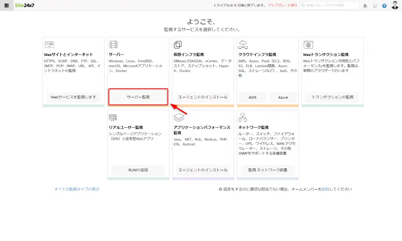Click the リアルユーザー監視 heading
The width and height of the screenshot is (402, 241).
point(126,127)
